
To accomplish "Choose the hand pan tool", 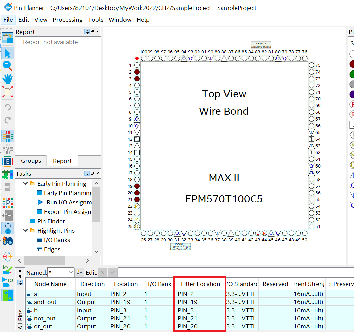I will (x=8, y=79).
